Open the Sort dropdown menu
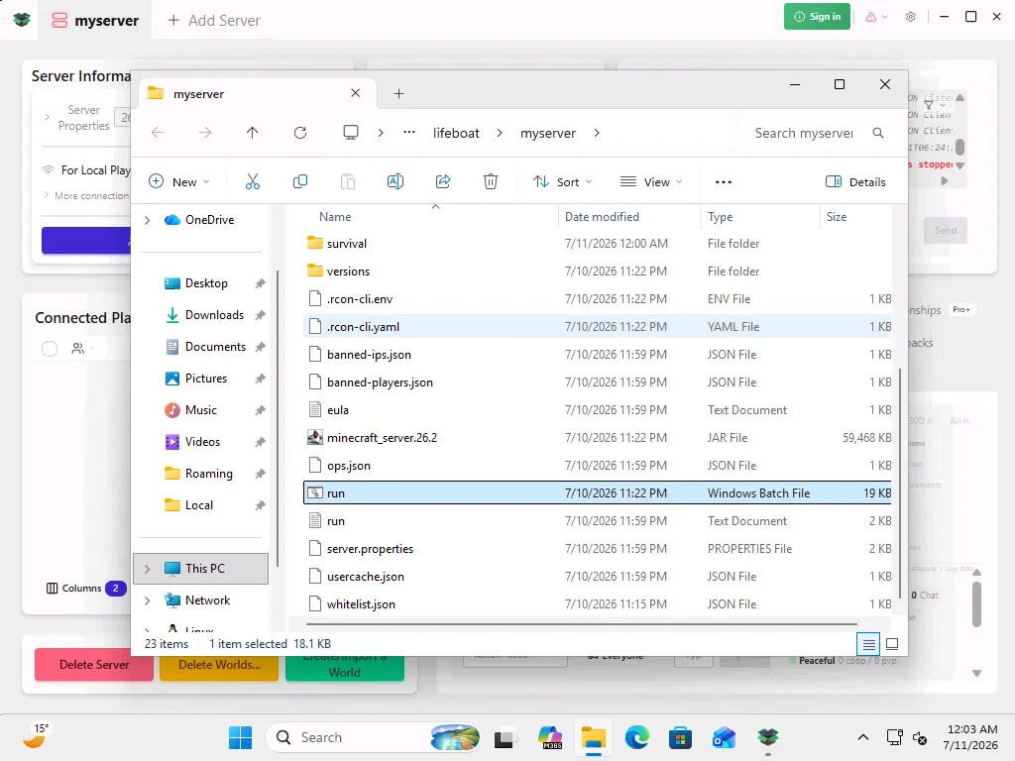The width and height of the screenshot is (1015, 761). [563, 182]
